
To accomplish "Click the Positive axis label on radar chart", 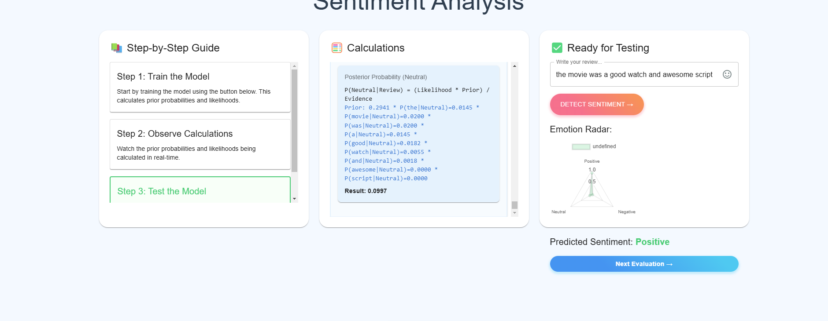I will 592,161.
